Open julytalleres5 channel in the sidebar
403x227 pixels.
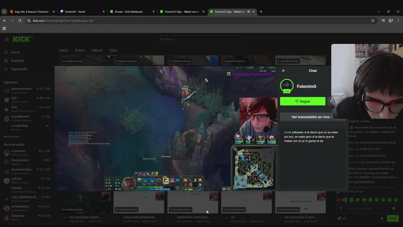click(27, 118)
